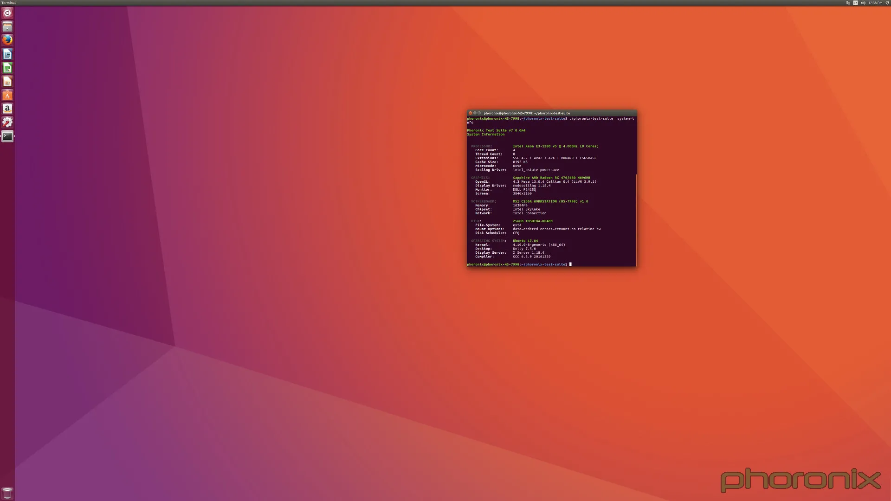This screenshot has width=891, height=501.
Task: Click the './phoronix-test-suite system-info' command
Action: coord(601,119)
